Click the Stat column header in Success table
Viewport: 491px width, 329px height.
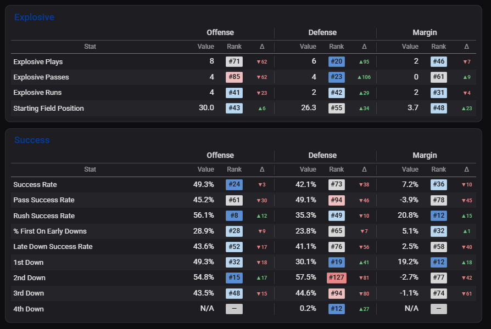tap(90, 169)
